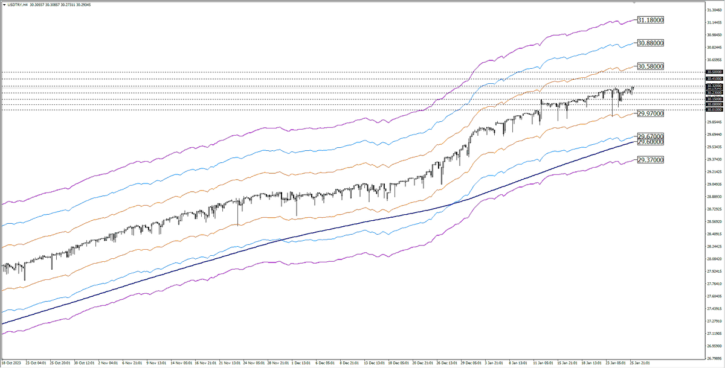Click 29.21425 on the price scale
The width and height of the screenshot is (725, 368).
(715, 171)
